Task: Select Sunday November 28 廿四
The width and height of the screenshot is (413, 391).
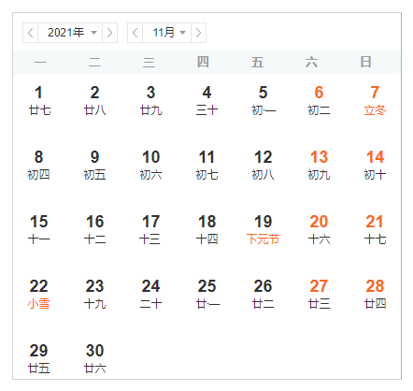Action: click(375, 295)
